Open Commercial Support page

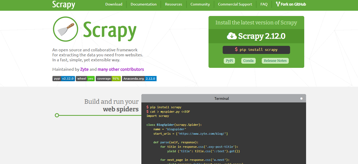click(235, 4)
